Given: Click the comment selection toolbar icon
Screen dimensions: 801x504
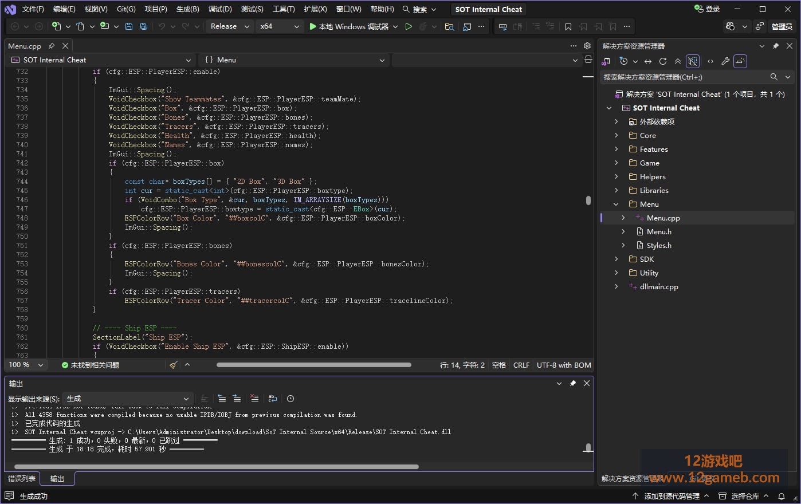Looking at the screenshot, I should pyautogui.click(x=536, y=26).
